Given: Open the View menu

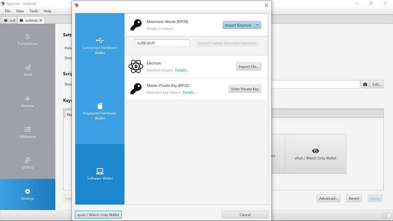Looking at the screenshot, I should pos(20,11).
